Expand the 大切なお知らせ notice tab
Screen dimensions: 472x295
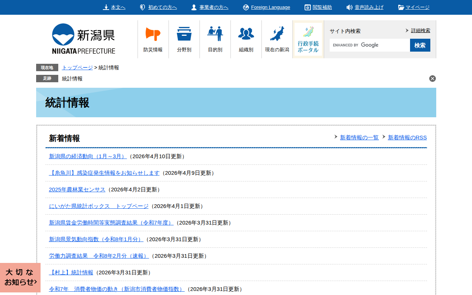point(20,277)
